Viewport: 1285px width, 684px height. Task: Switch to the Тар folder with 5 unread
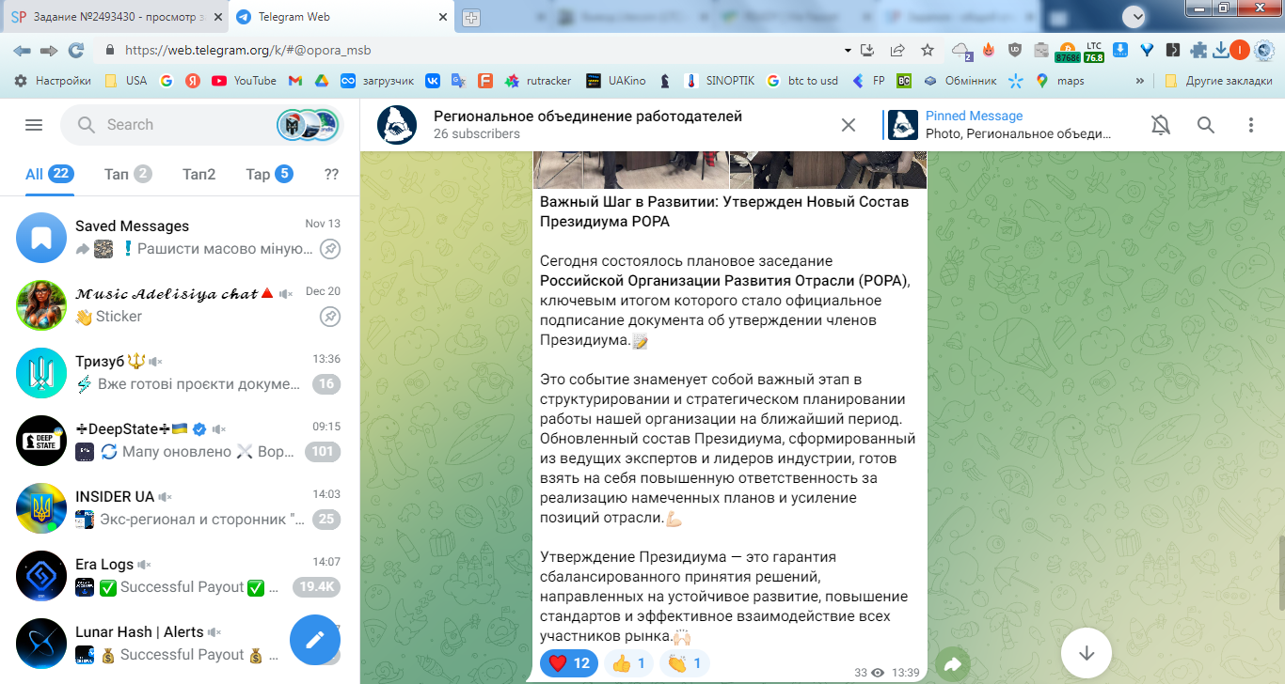click(269, 174)
